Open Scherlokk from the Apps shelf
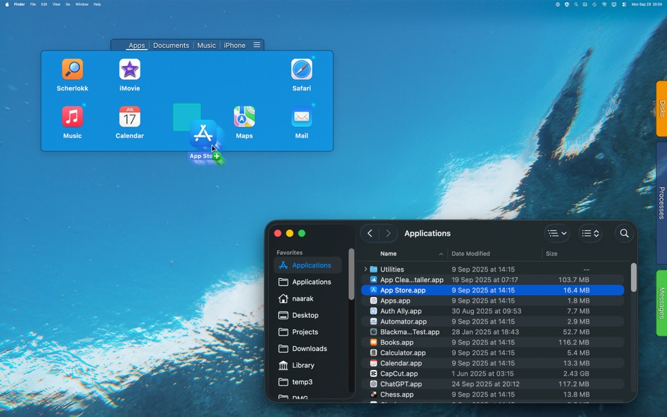 (x=72, y=70)
